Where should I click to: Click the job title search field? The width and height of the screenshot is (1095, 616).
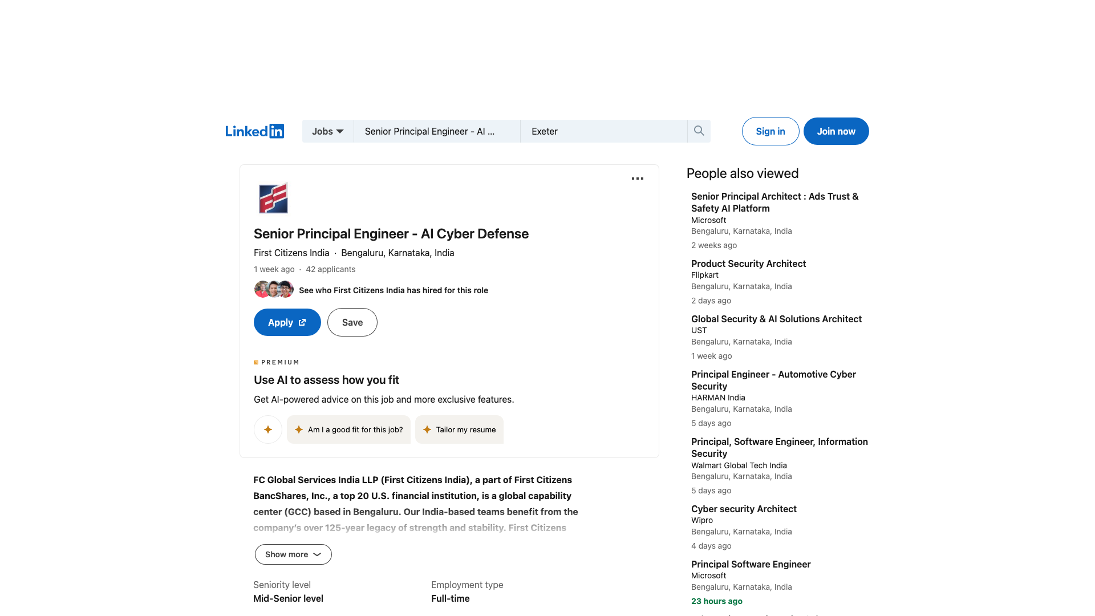(x=437, y=131)
